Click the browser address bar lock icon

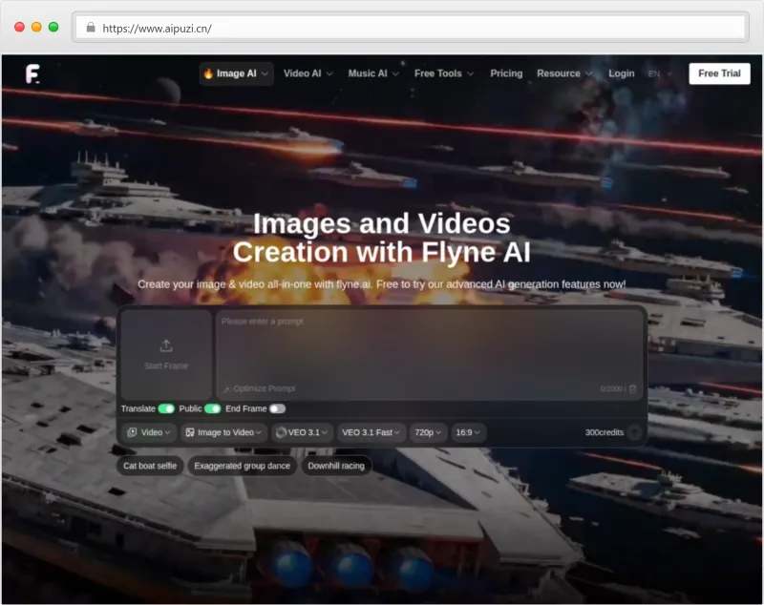(x=91, y=28)
